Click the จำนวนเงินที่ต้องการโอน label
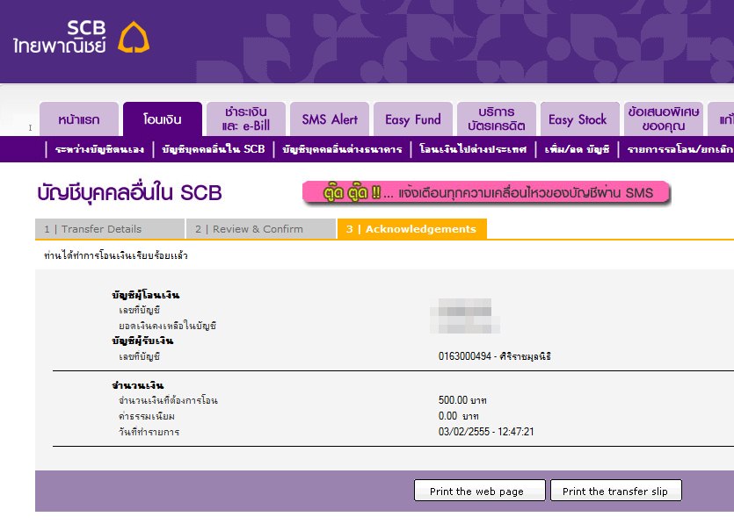 pyautogui.click(x=168, y=400)
